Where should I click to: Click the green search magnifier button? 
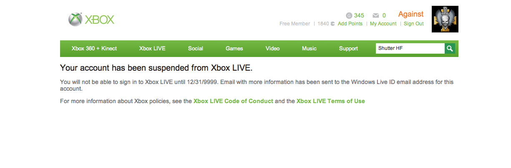(x=450, y=49)
